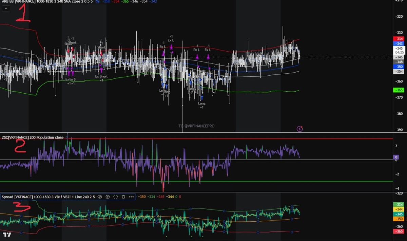The image size is (407, 241).
Task: Click the teal -345 label on Spread scale
Action: [399, 214]
